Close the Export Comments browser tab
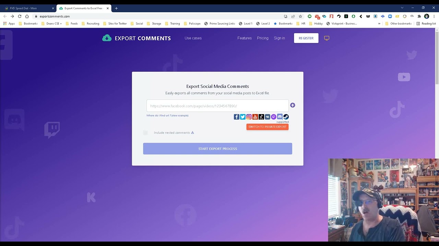The height and width of the screenshot is (246, 439). [107, 8]
